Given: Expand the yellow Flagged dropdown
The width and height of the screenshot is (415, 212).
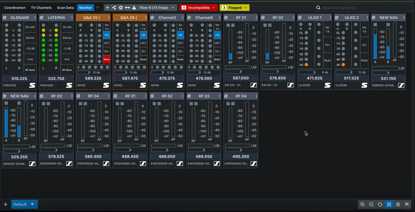Looking at the screenshot, I should pyautogui.click(x=235, y=8).
